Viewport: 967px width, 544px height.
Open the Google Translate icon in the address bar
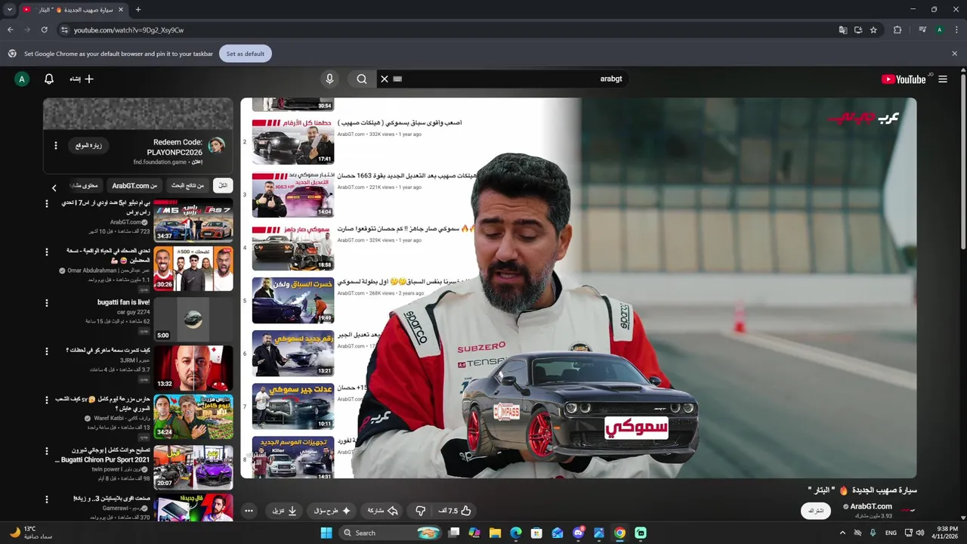pos(843,30)
